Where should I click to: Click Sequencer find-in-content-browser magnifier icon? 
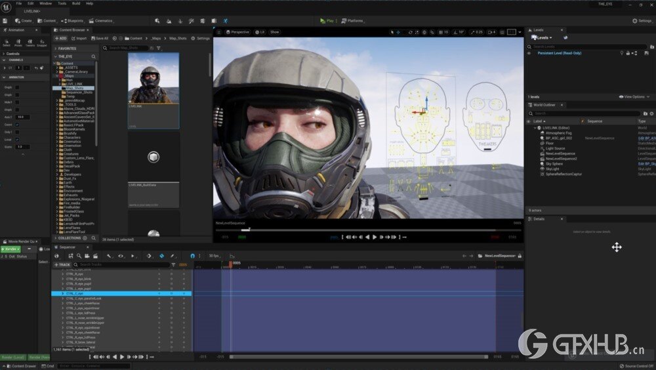click(79, 256)
